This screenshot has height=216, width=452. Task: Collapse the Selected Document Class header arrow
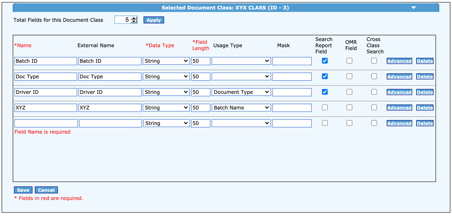pos(413,8)
